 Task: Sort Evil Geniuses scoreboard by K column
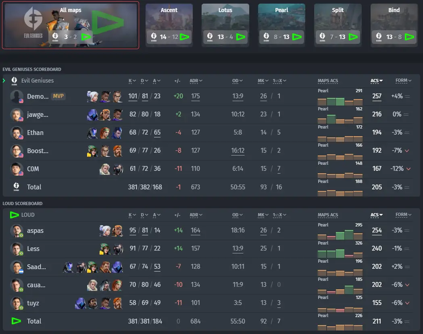point(132,81)
